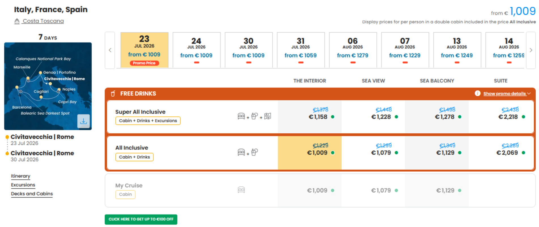
Task: Click the ship icon beside Costa Toscana
Action: tap(17, 21)
